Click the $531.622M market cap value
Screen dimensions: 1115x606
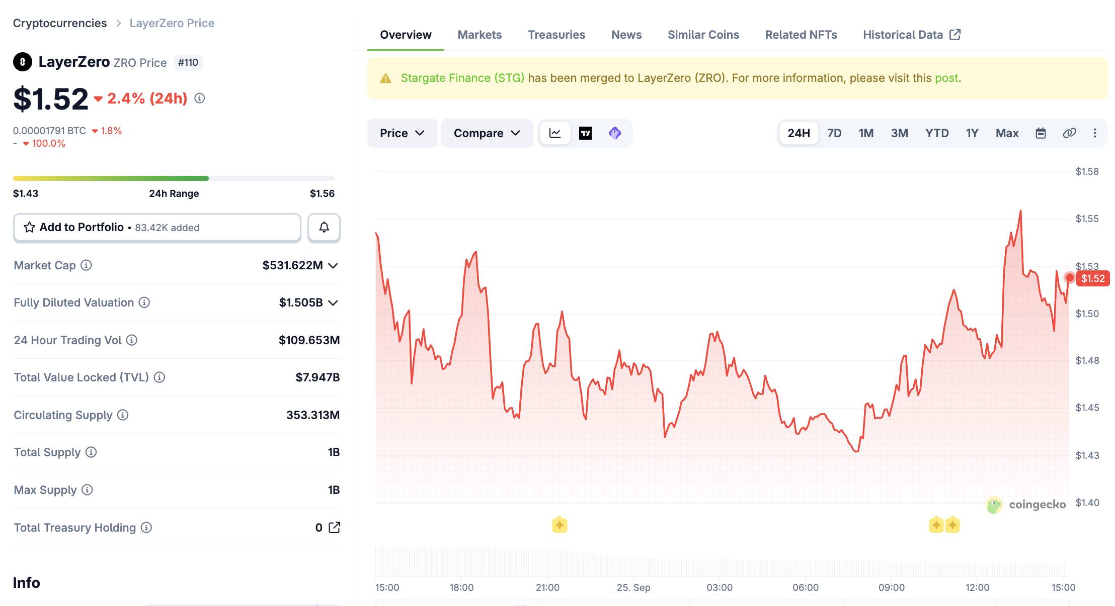point(293,265)
